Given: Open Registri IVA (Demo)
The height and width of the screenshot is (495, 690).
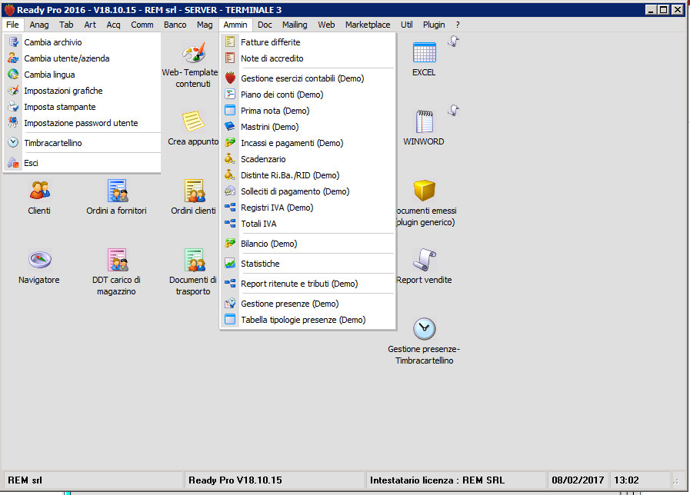Looking at the screenshot, I should 308,208.
